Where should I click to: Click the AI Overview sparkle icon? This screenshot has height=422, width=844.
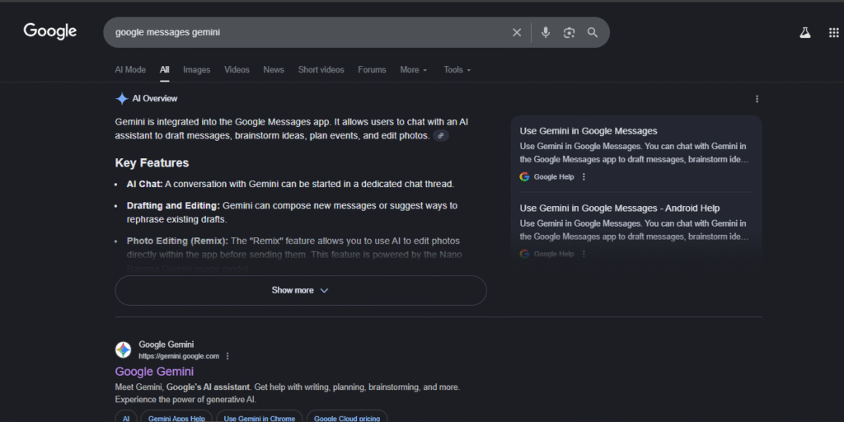tap(122, 99)
